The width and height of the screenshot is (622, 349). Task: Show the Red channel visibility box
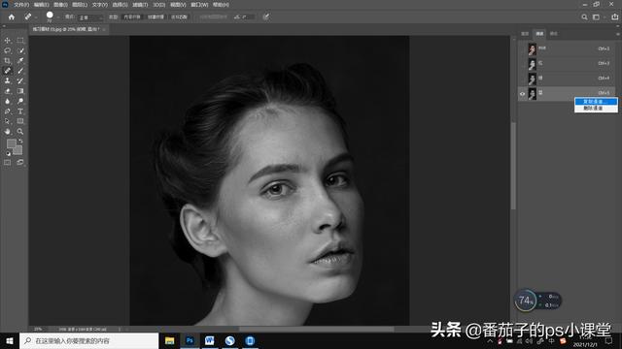click(522, 64)
